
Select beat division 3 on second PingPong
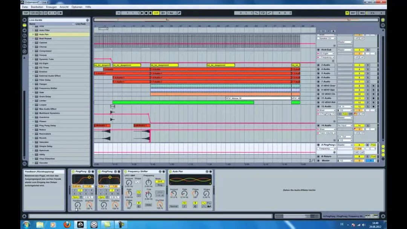click(x=112, y=190)
